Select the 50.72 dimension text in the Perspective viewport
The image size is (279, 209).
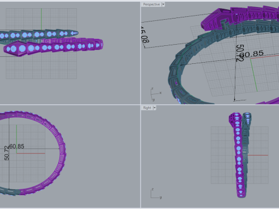click(x=240, y=52)
